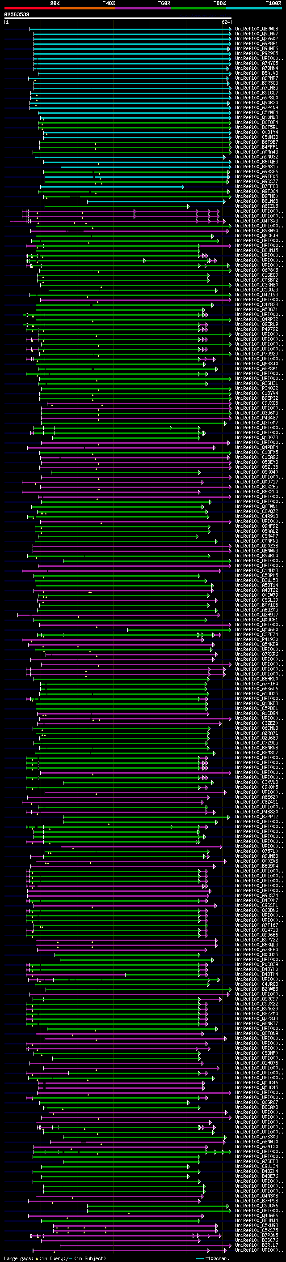The image size is (286, 1262).
Task: Click the orange ~40% identity legend segment
Action: coord(88,9)
